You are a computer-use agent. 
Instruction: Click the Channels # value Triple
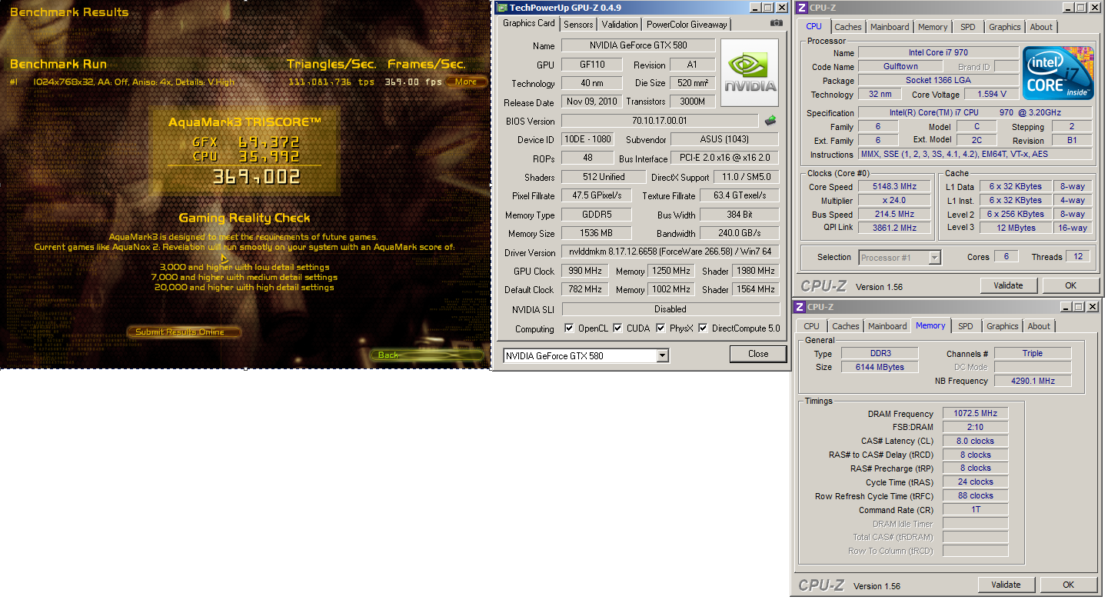(x=1033, y=353)
